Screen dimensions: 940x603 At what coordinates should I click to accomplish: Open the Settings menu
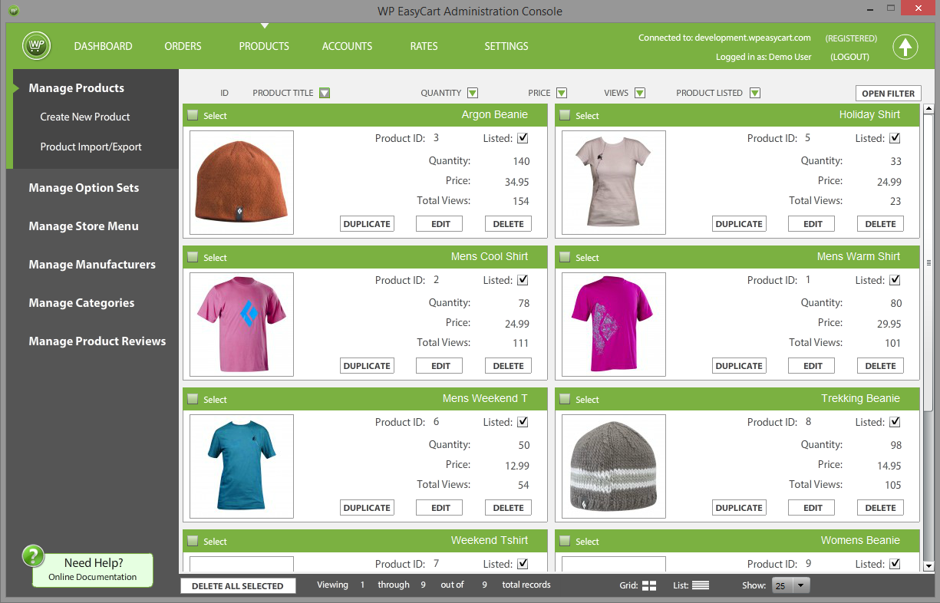[506, 46]
